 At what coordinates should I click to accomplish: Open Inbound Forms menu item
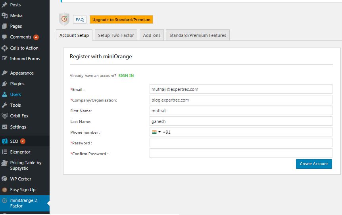25,58
